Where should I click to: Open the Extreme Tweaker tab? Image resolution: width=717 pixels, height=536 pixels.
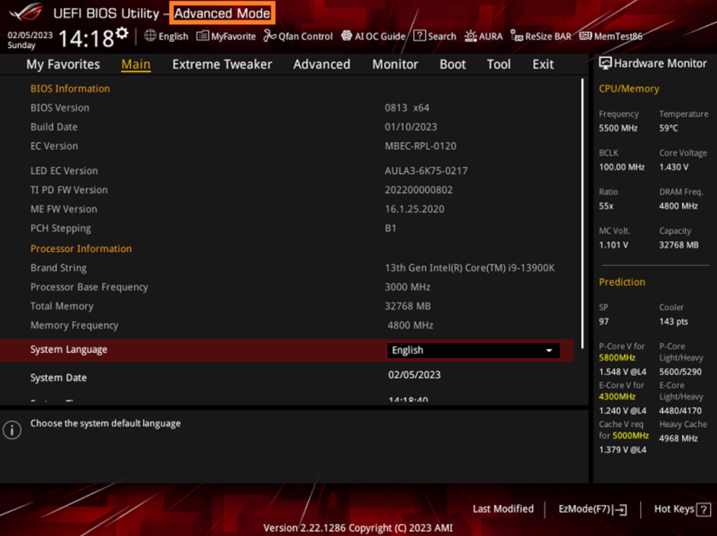point(222,64)
